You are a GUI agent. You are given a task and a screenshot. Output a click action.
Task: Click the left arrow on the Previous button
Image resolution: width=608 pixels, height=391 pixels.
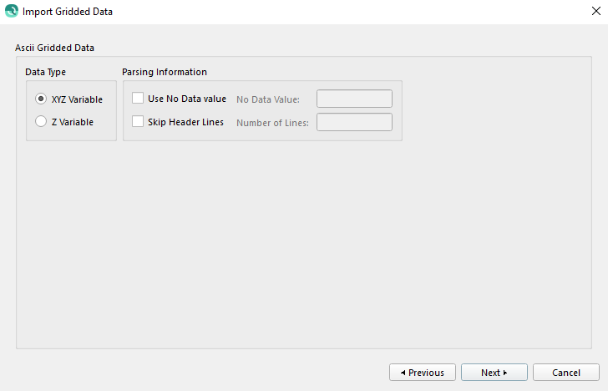coord(403,373)
